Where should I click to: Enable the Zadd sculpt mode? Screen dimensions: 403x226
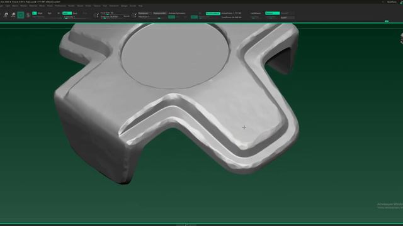click(x=67, y=13)
